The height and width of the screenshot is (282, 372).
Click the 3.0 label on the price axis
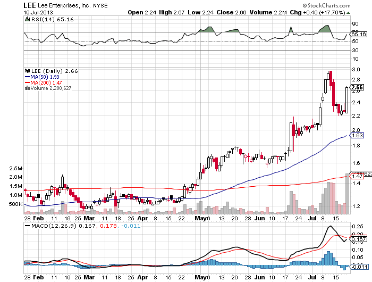(357, 70)
